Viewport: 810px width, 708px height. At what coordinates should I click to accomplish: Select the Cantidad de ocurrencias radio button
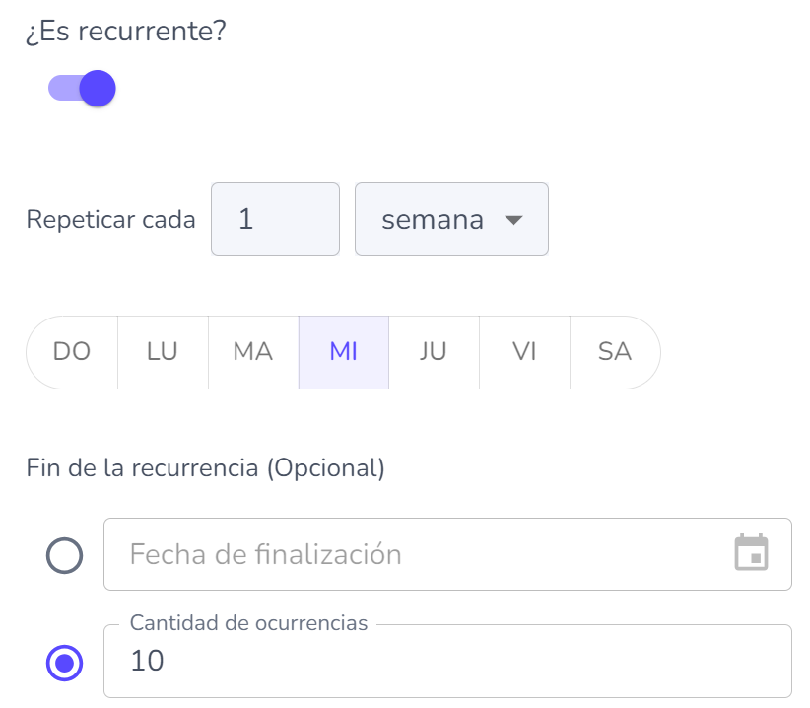64,663
